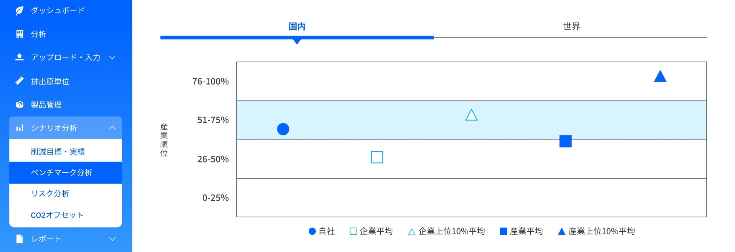This screenshot has width=735, height=252.
Task: Toggle 産業平均 legend item
Action: 521,231
